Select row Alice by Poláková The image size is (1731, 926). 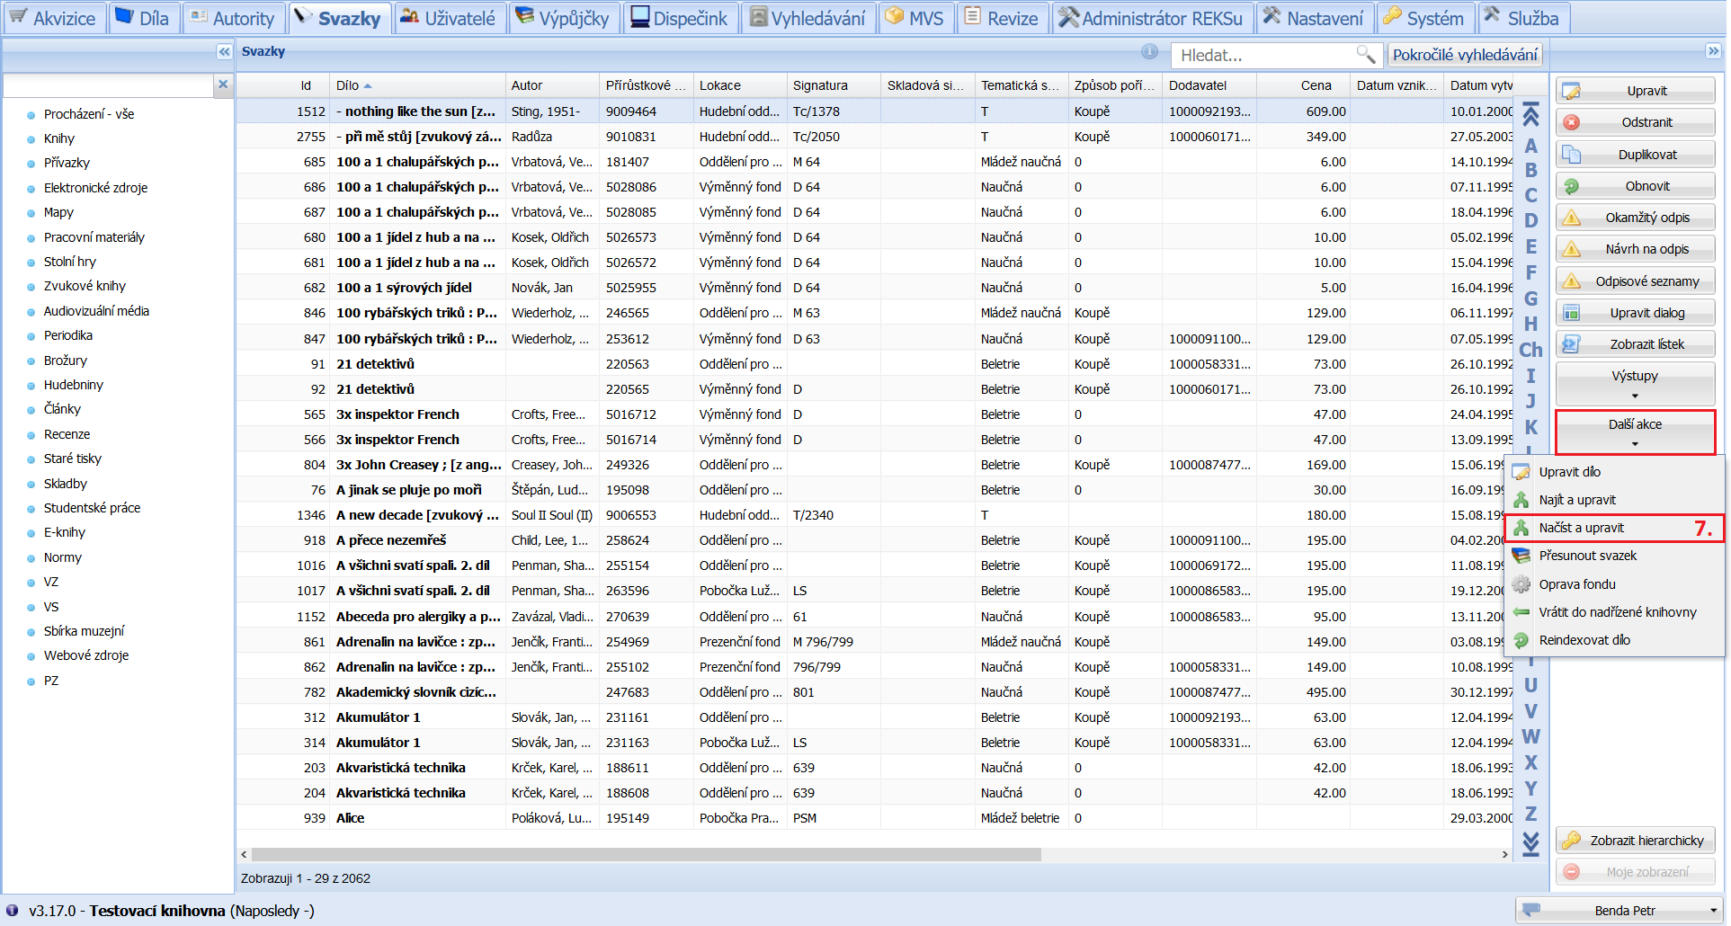877,818
